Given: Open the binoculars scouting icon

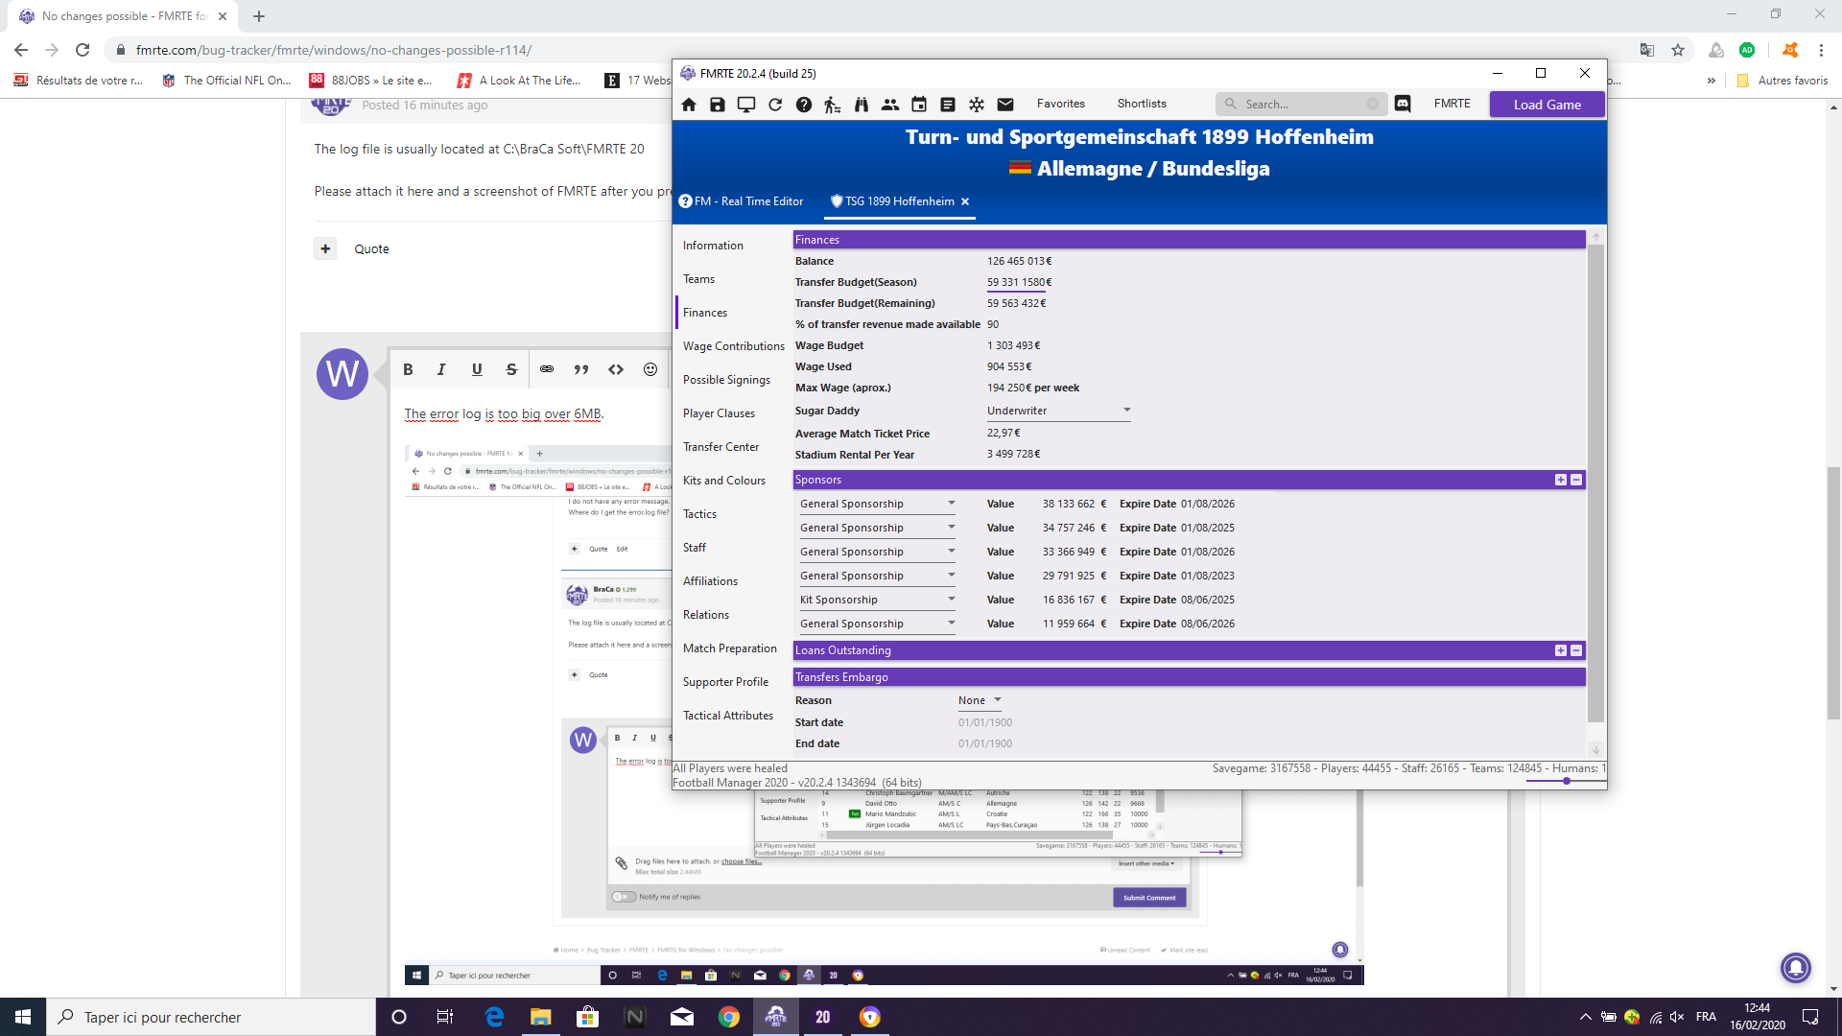Looking at the screenshot, I should 862,105.
